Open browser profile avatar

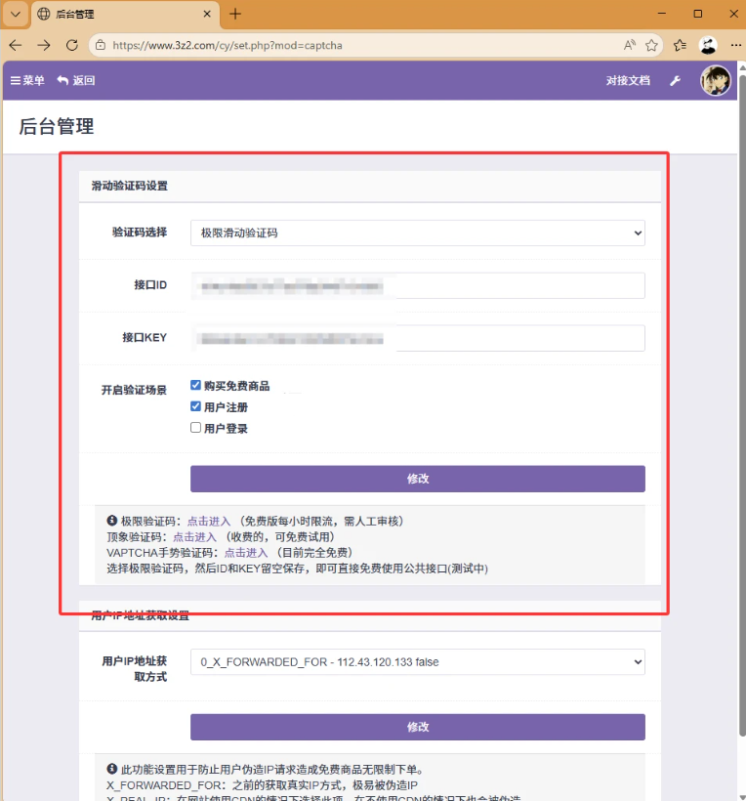click(708, 46)
